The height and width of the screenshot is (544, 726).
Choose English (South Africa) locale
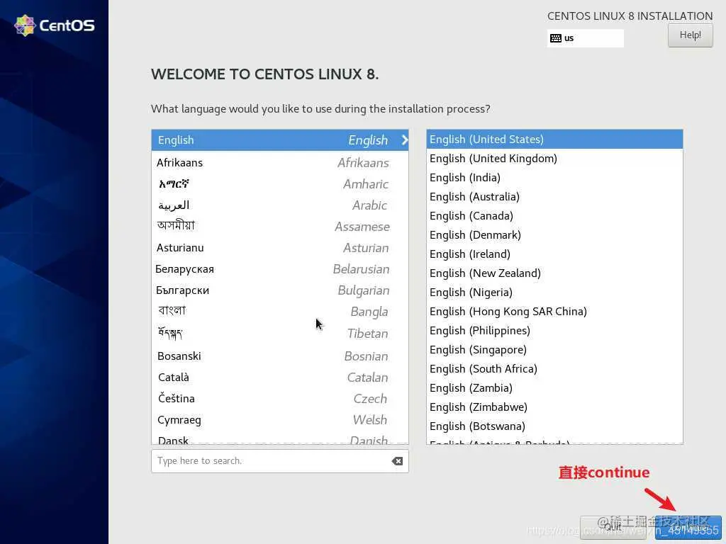point(554,369)
